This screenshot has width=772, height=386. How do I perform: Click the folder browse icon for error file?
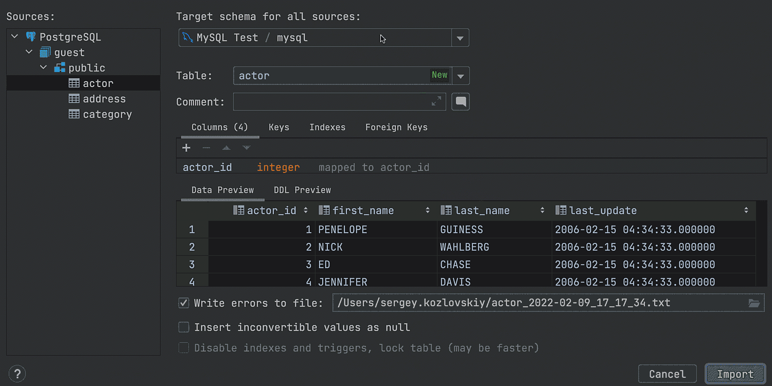click(x=754, y=303)
